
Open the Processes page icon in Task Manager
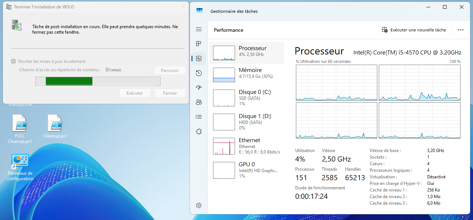click(x=199, y=44)
